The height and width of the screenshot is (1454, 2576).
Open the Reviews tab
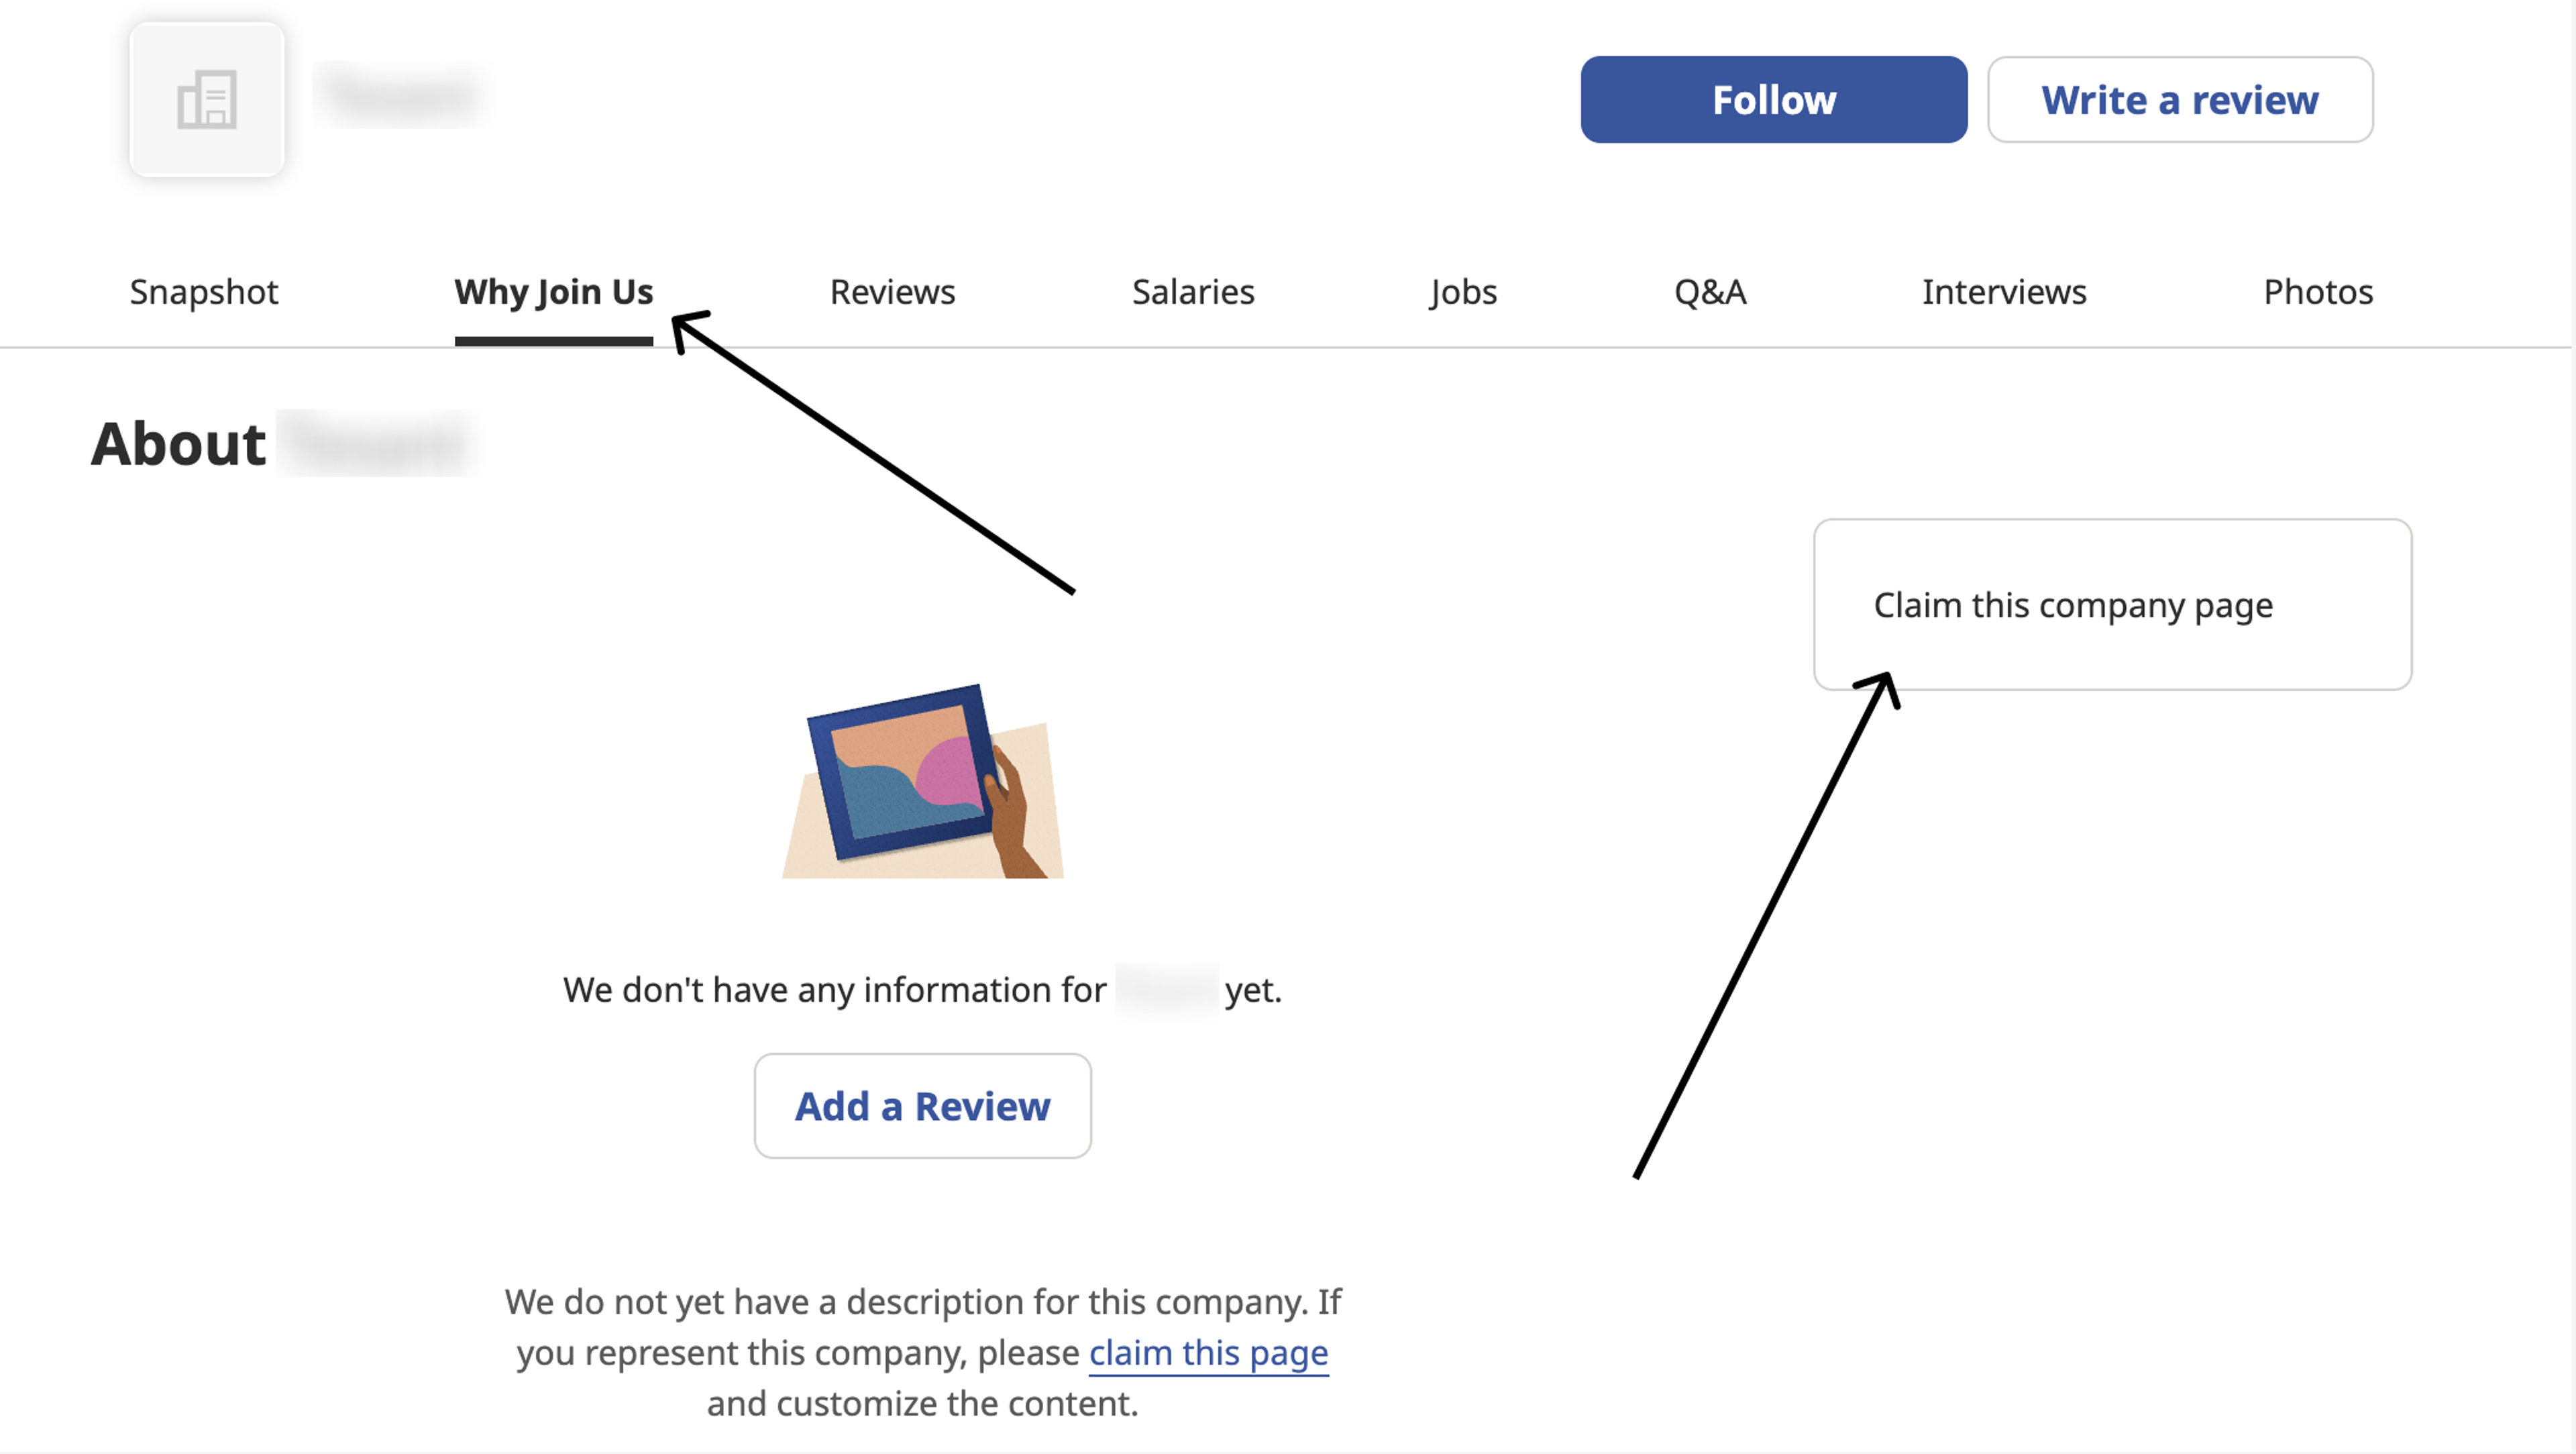point(893,292)
